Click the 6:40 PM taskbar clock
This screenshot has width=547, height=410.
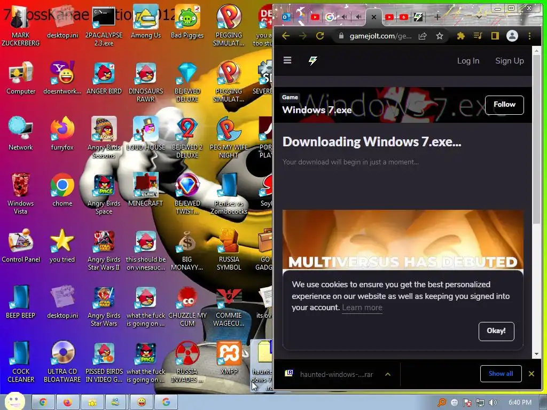(x=520, y=403)
